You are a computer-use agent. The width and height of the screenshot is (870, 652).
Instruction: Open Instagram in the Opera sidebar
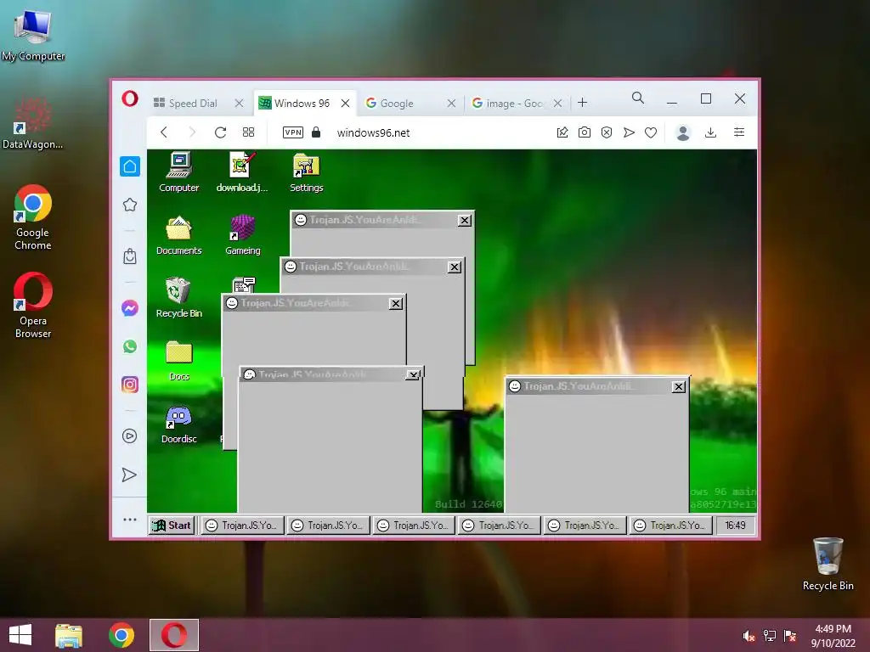click(130, 385)
